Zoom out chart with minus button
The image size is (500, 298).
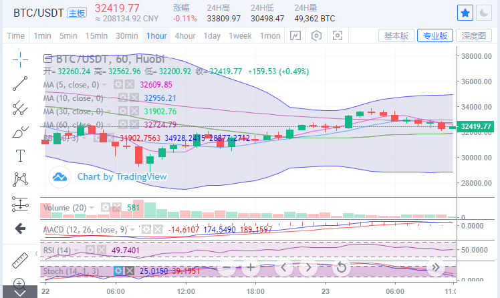point(226,267)
